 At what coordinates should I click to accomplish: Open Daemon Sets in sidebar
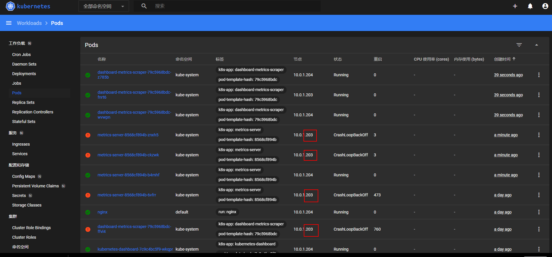click(24, 64)
